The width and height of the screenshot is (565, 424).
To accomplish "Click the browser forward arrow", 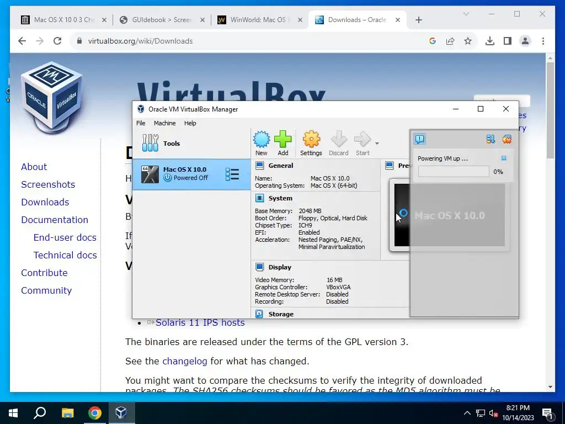I will point(40,41).
